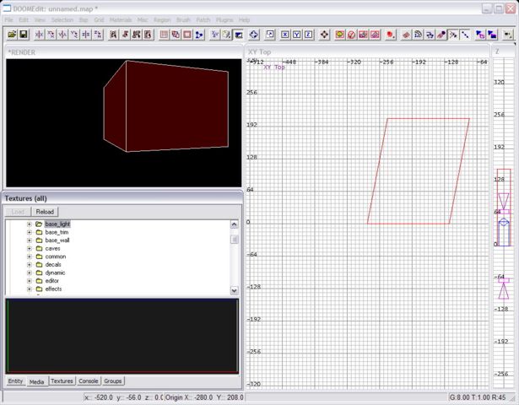
Task: Expand the caves folder node
Action: [x=30, y=249]
